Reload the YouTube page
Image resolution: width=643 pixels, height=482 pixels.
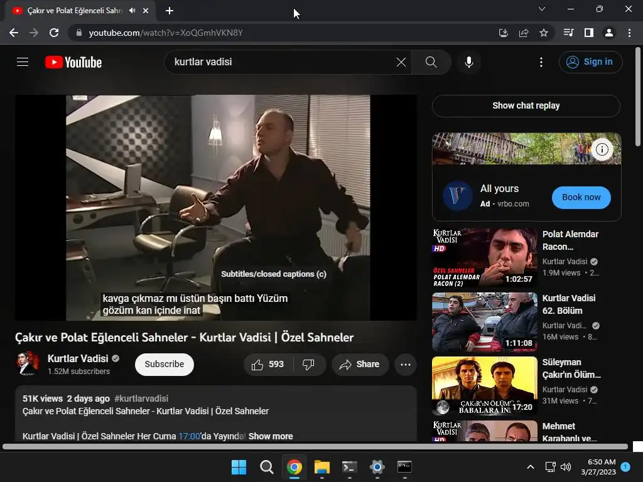coord(54,33)
